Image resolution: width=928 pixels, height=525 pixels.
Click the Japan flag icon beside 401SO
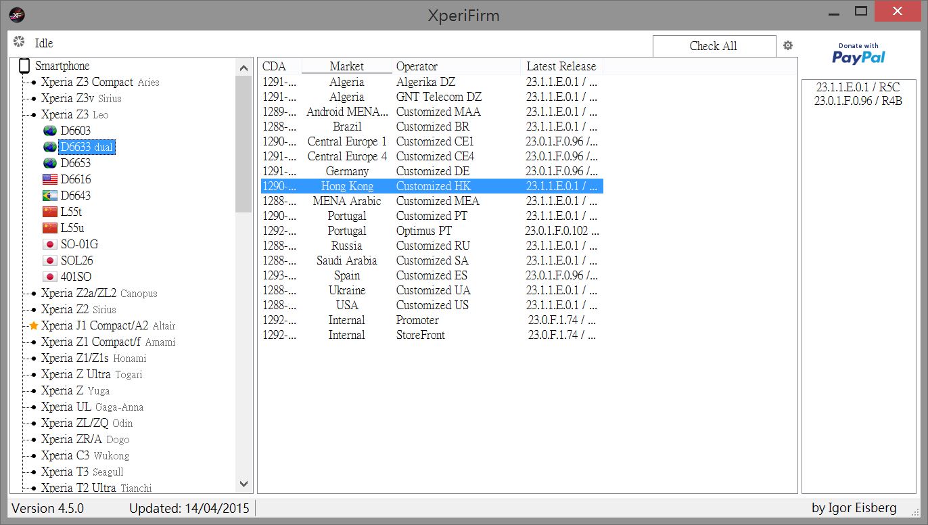(50, 277)
